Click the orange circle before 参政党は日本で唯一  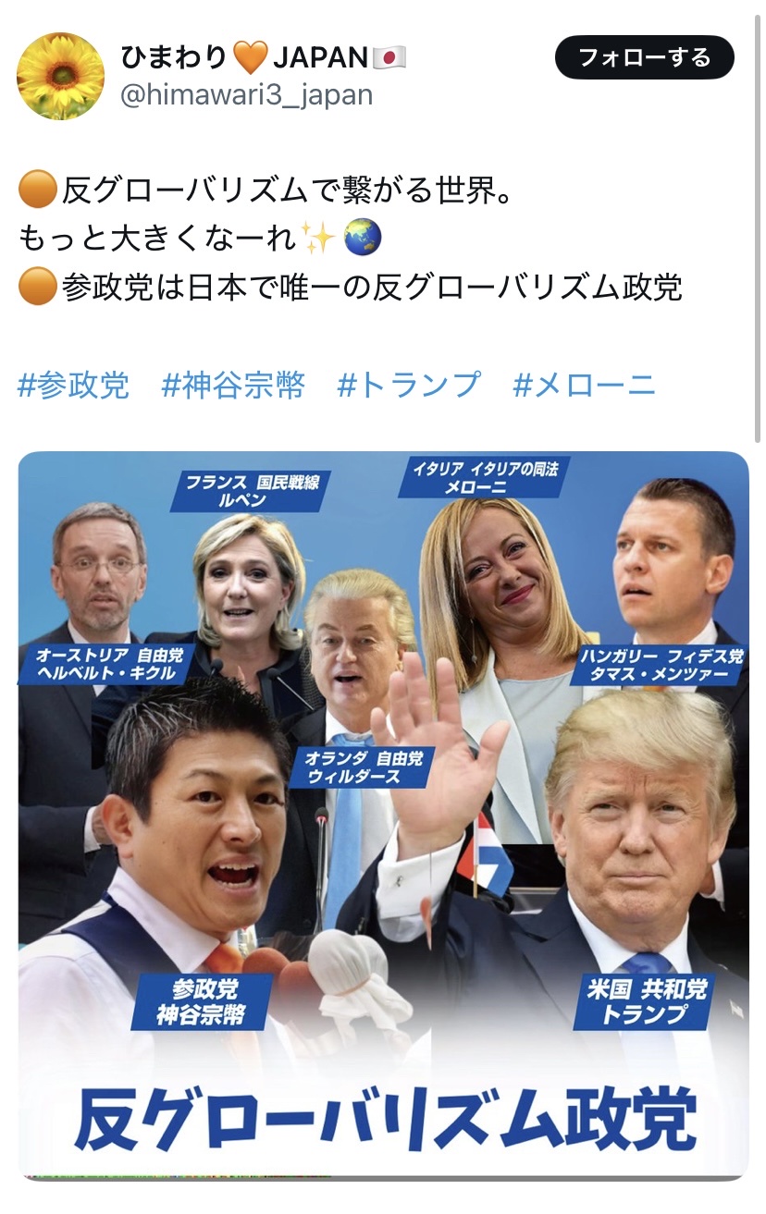click(x=36, y=288)
